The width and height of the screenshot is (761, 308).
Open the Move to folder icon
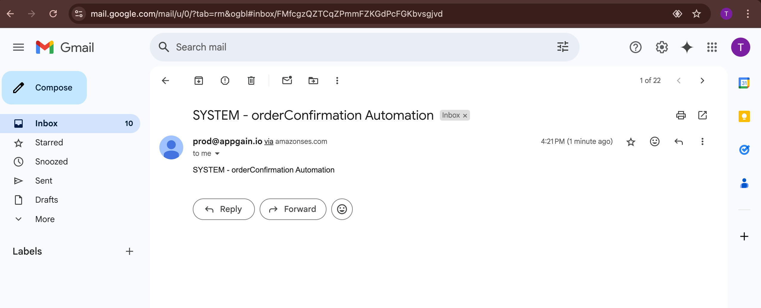313,81
